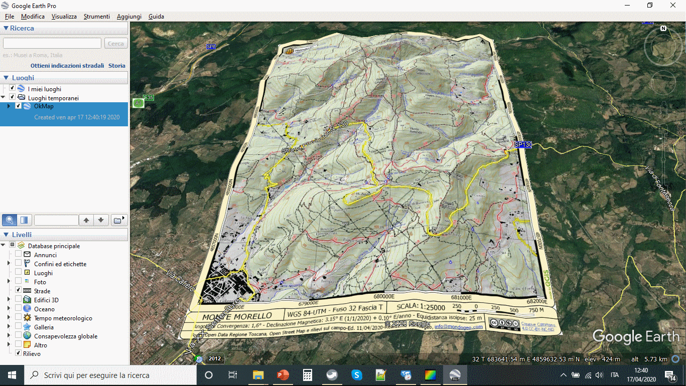Disable the Strade layer checkbox

(19, 291)
